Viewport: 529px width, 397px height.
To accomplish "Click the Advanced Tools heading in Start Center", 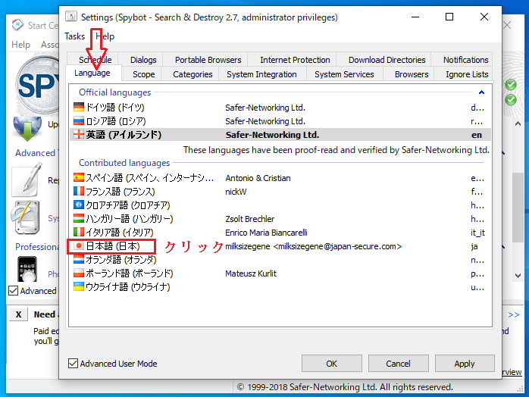I will pos(36,153).
